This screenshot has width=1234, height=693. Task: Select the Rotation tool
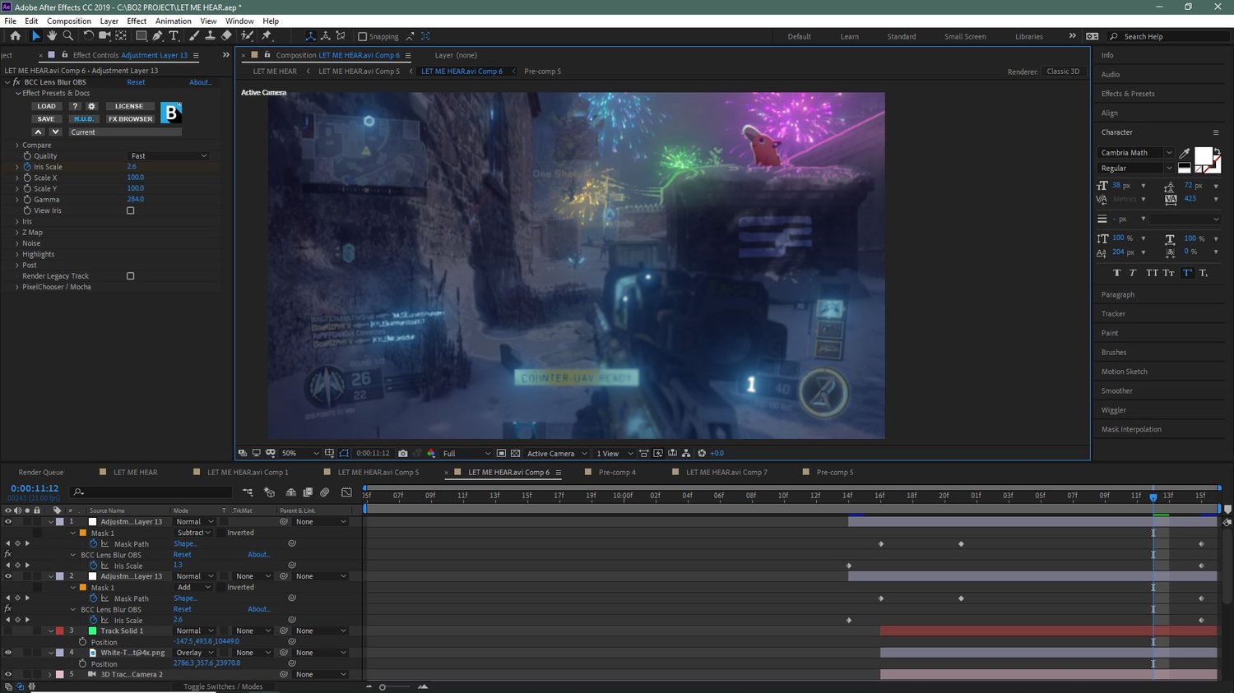[x=88, y=36]
